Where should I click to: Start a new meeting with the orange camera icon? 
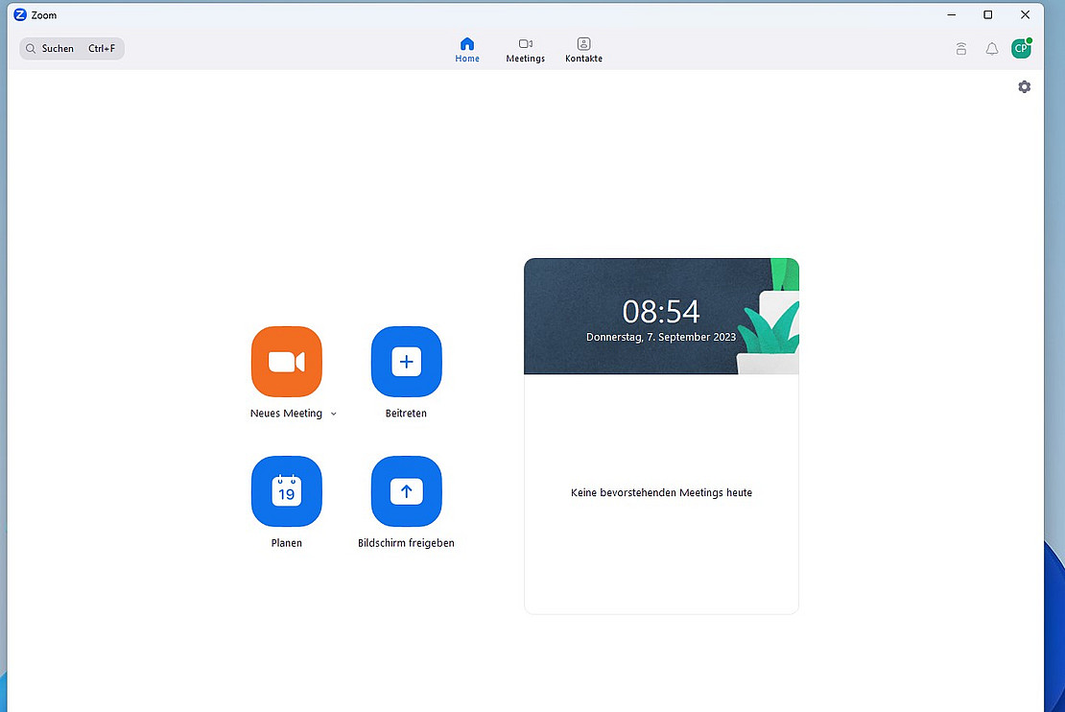[x=286, y=362]
